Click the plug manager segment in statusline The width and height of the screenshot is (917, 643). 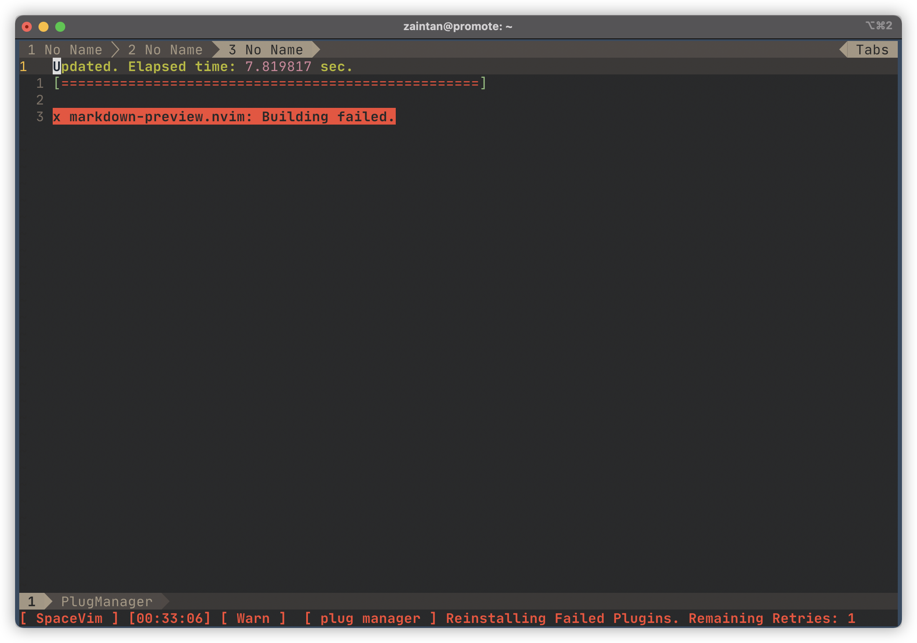(370, 618)
